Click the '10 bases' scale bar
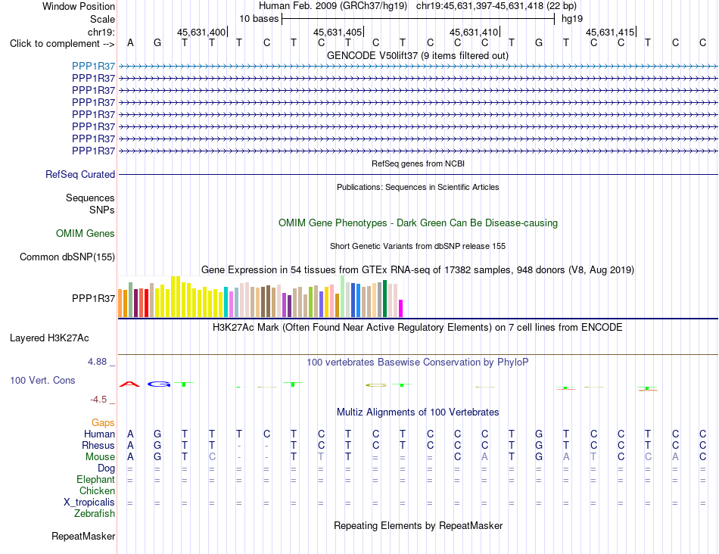Viewport: 719px width, 554px height. tap(419, 19)
